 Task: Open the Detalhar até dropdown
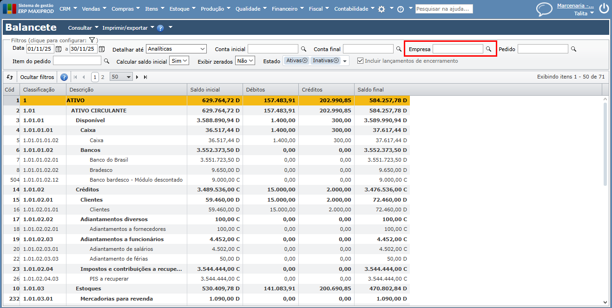pos(176,49)
